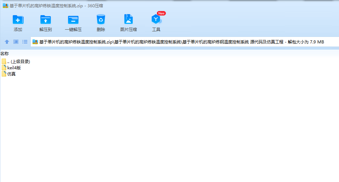
Task: Switch to thumbnail view mode icon
Action: pyautogui.click(x=16, y=42)
